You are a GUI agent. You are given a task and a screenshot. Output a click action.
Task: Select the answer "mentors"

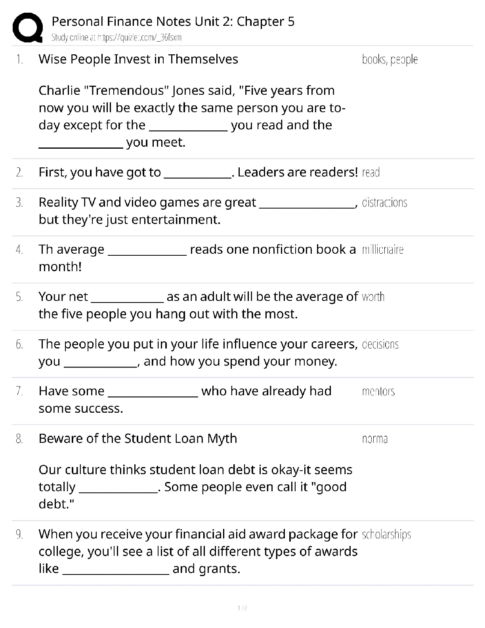coord(378,391)
